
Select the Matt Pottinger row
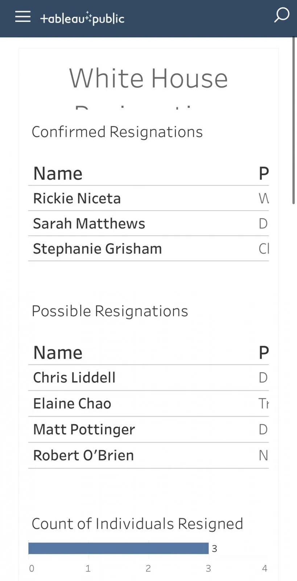84,429
